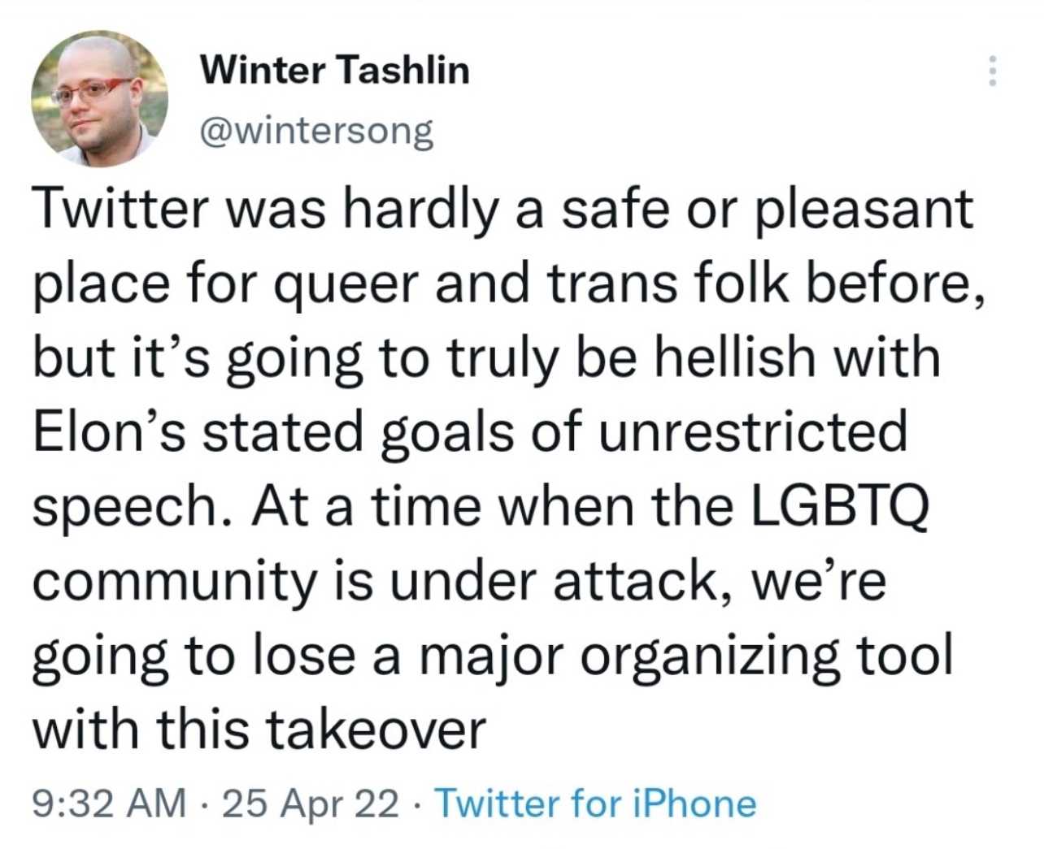Click the 9:32 AM timestamp
Image resolution: width=1044 pixels, height=849 pixels.
110,804
